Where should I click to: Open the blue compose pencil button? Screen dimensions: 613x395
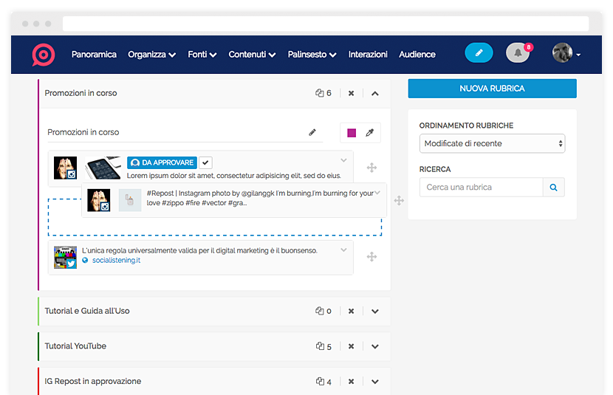(x=479, y=52)
